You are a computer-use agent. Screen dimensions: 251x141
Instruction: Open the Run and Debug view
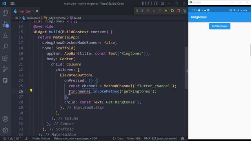click(x=5, y=24)
